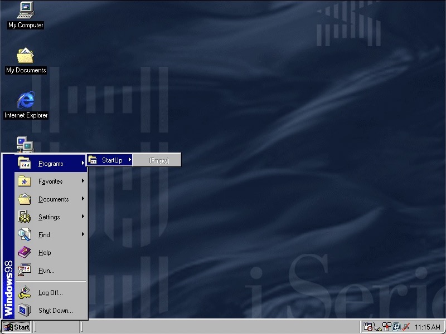Select Help from the Start menu
This screenshot has height=334, width=446.
45,253
